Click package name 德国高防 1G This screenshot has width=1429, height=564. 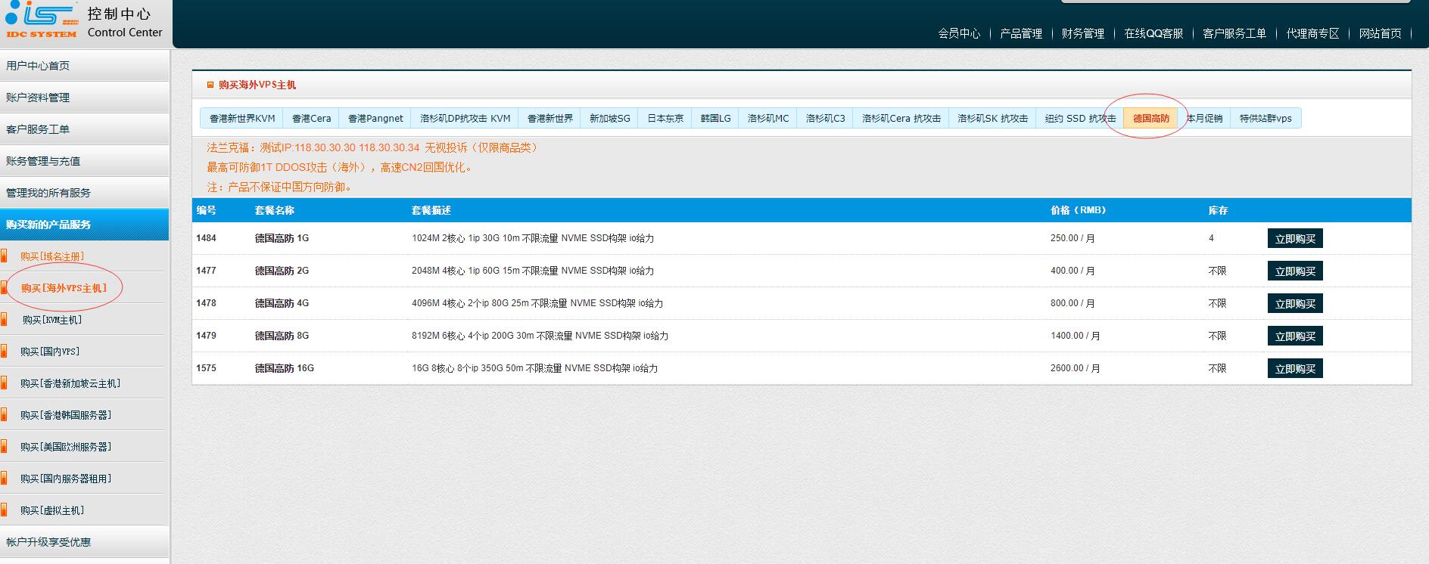tap(282, 238)
